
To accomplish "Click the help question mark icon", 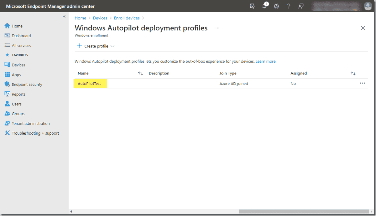I will 289,6.
